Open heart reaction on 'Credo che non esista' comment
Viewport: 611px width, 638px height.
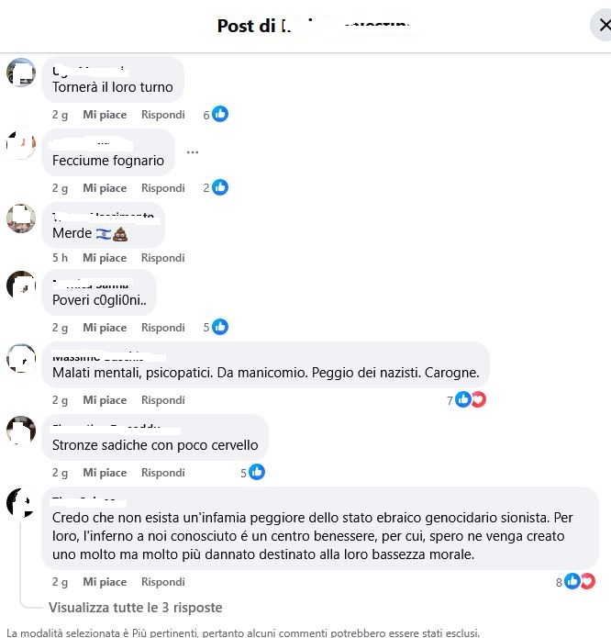point(588,581)
